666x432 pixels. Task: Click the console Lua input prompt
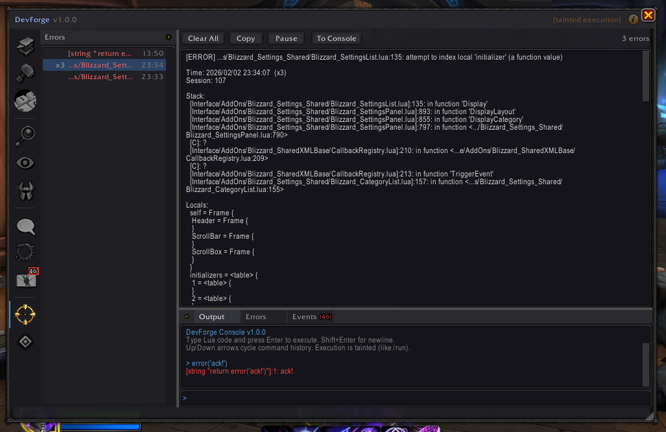415,398
